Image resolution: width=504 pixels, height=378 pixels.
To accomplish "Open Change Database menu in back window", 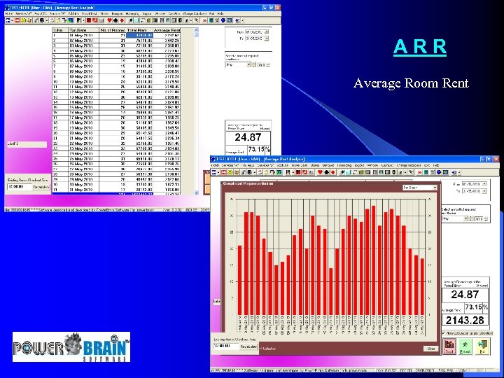I will point(195,14).
